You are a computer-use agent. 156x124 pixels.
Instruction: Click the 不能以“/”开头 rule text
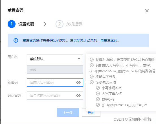106,77
